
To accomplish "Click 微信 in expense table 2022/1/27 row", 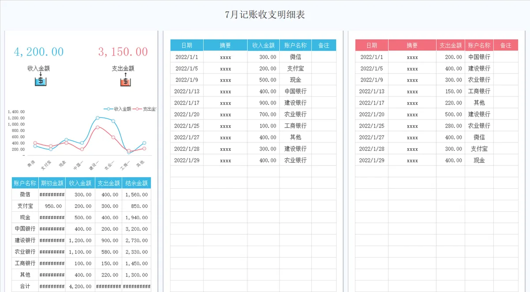I will coord(479,137).
